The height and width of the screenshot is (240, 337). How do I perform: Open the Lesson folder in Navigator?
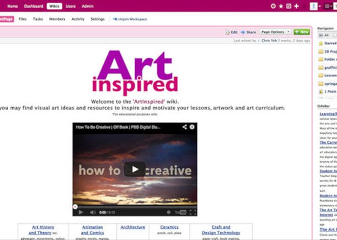(327, 76)
